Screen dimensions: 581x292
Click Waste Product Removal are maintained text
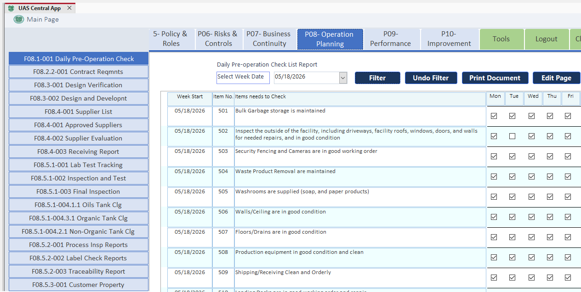point(285,171)
